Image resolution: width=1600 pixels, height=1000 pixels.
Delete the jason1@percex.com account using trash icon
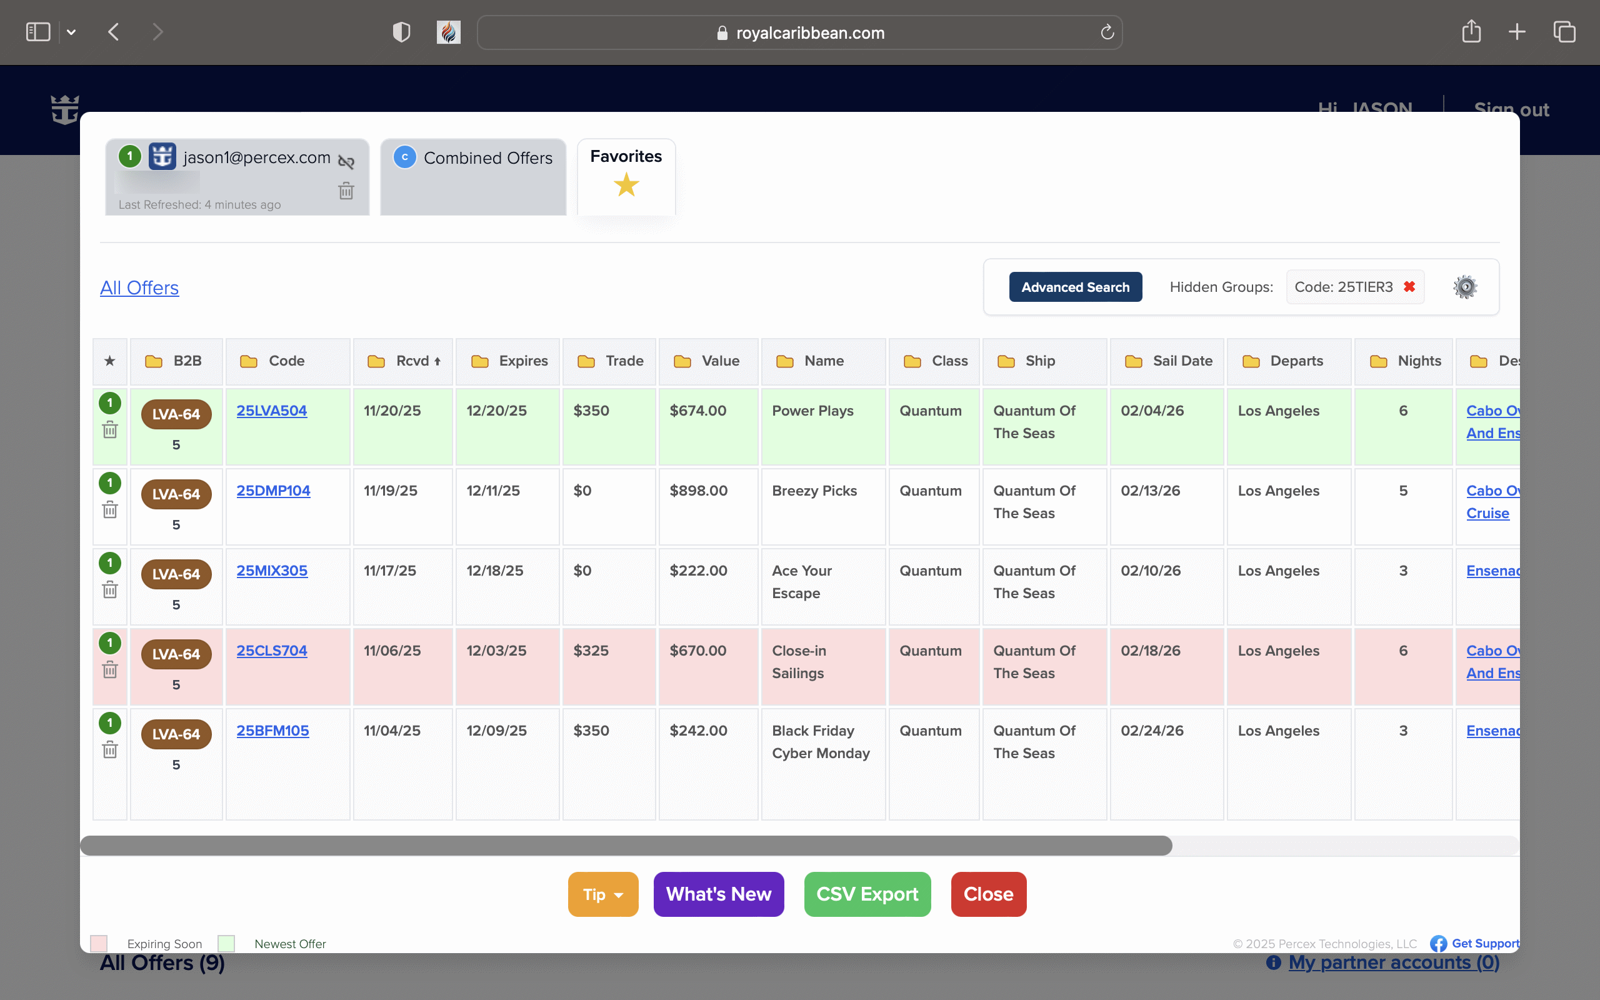(x=346, y=191)
